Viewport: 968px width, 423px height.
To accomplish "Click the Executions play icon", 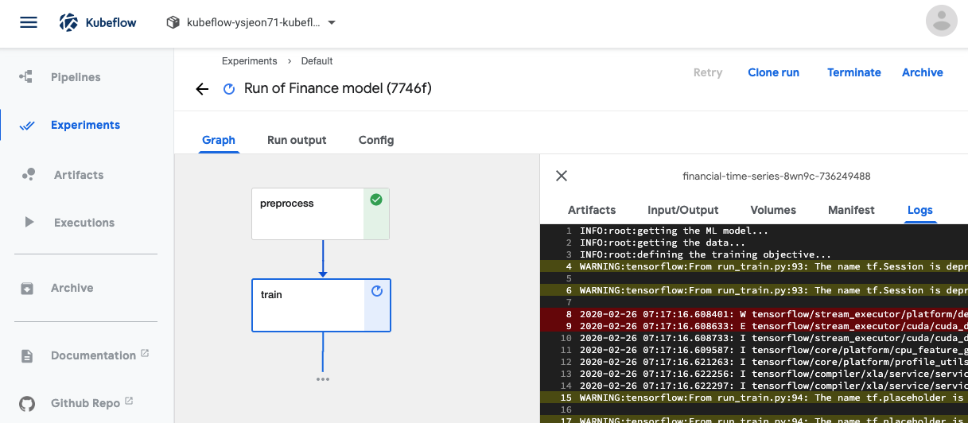I will (29, 223).
